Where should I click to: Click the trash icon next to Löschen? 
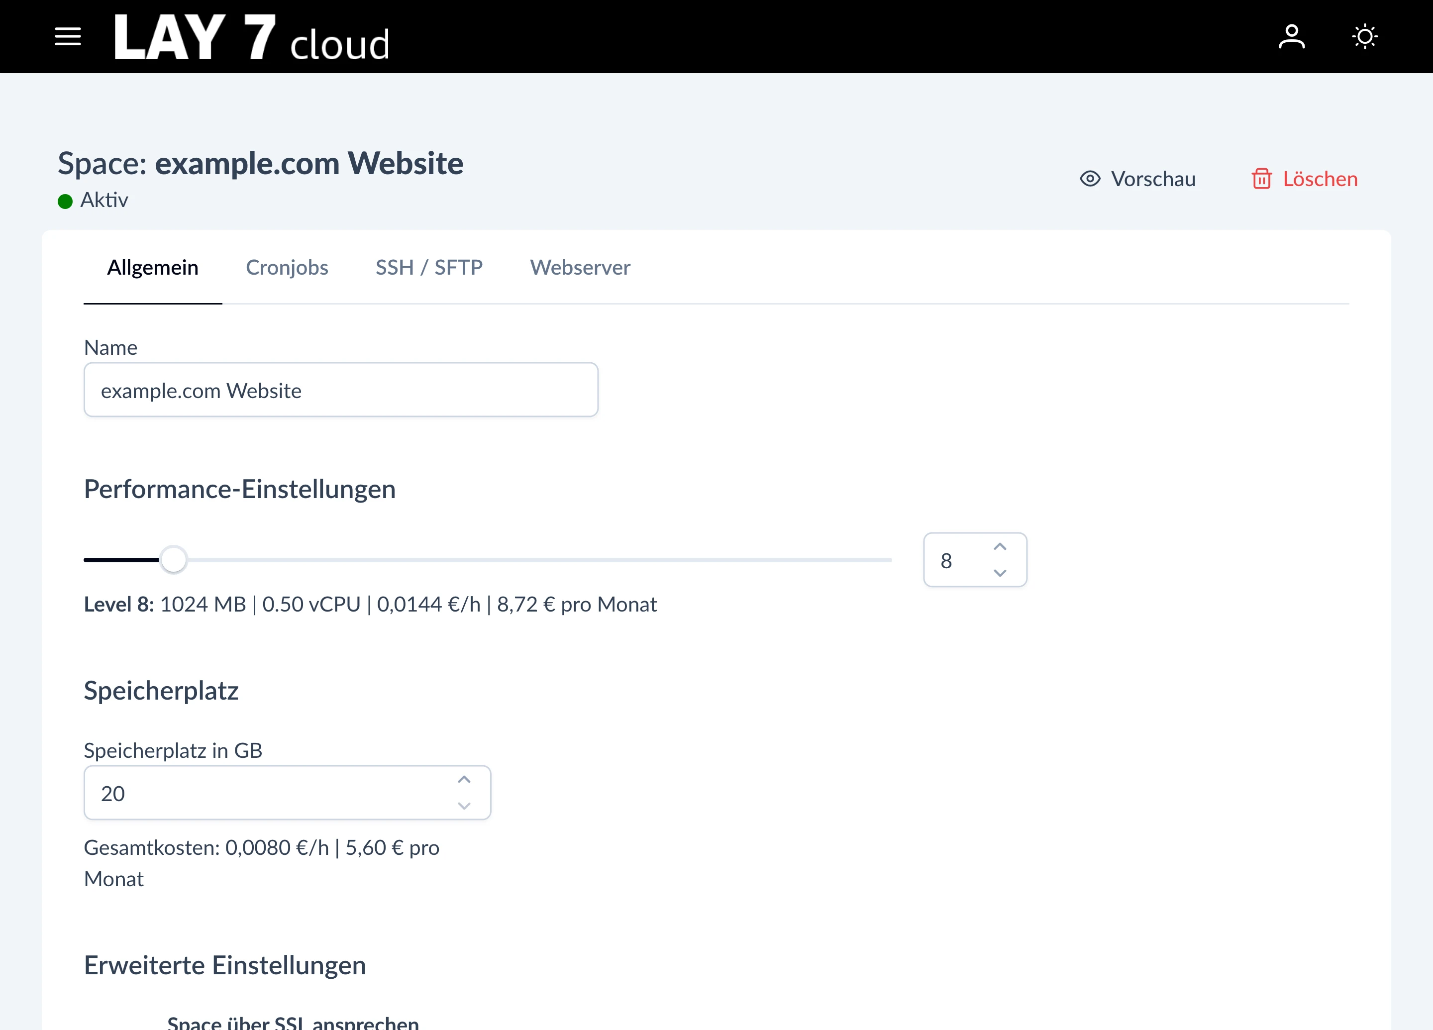(1262, 179)
